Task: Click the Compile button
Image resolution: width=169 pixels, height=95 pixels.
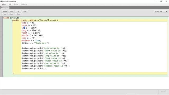Action: (x=4, y=11)
